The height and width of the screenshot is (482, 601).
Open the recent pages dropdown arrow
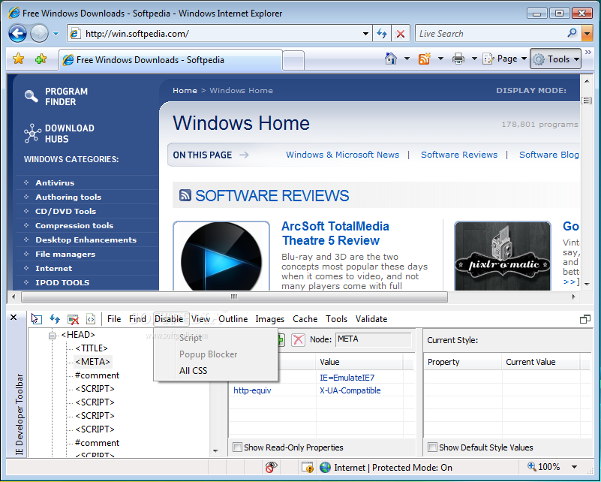coord(56,34)
